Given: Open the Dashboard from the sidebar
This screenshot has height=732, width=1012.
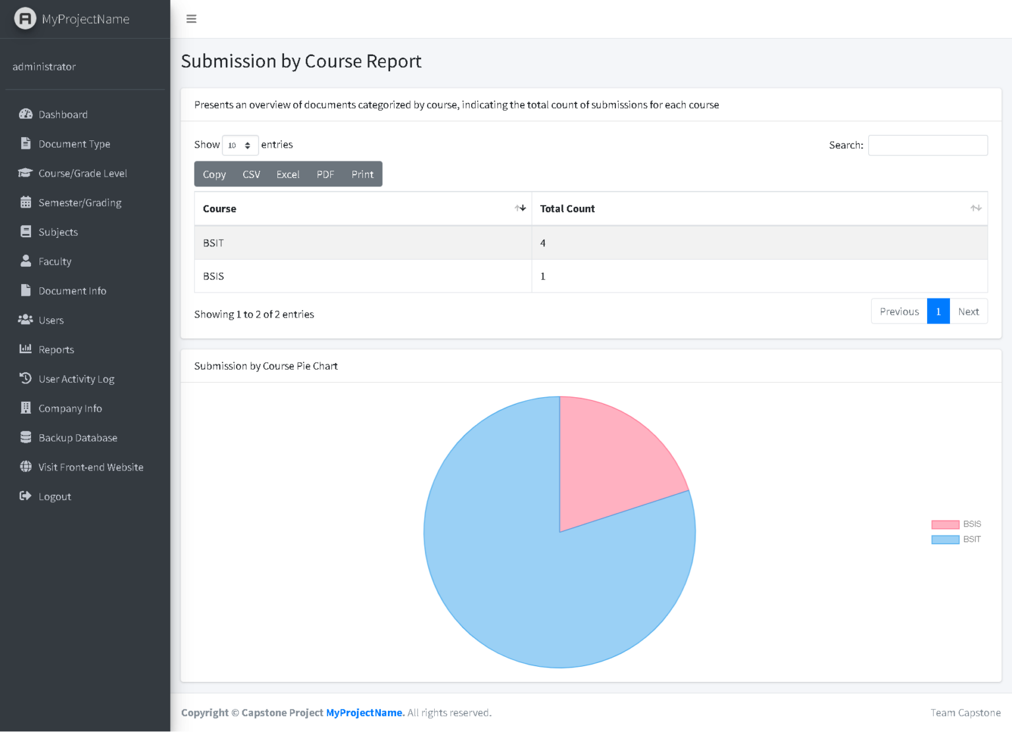Looking at the screenshot, I should pyautogui.click(x=26, y=114).
